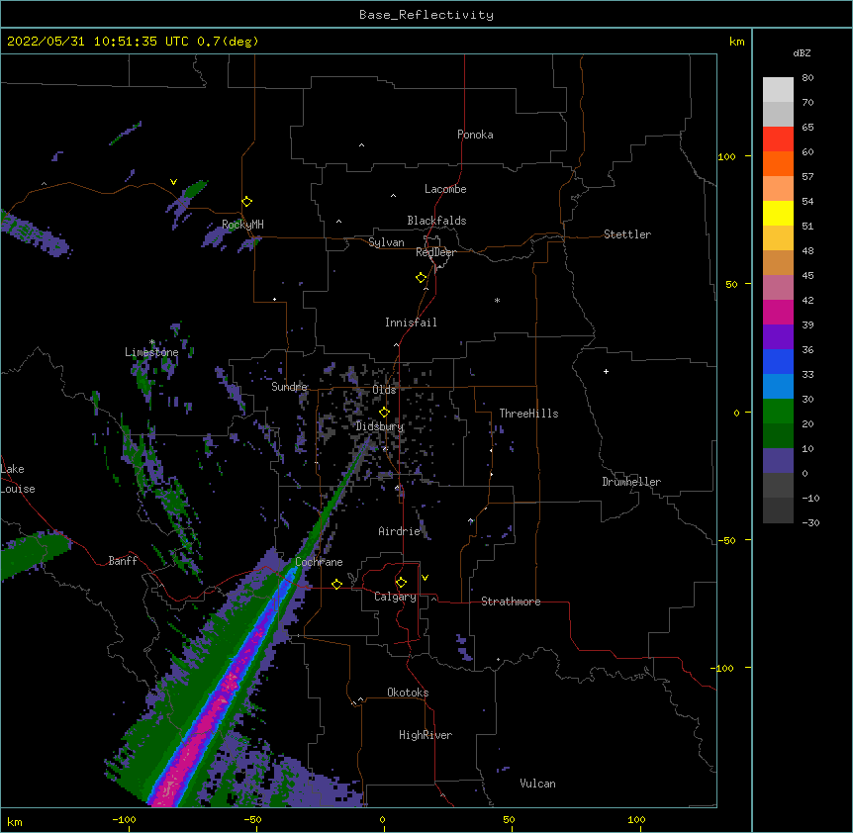This screenshot has height=833, width=853.
Task: Click the Lacombe city label
Action: [x=445, y=189]
